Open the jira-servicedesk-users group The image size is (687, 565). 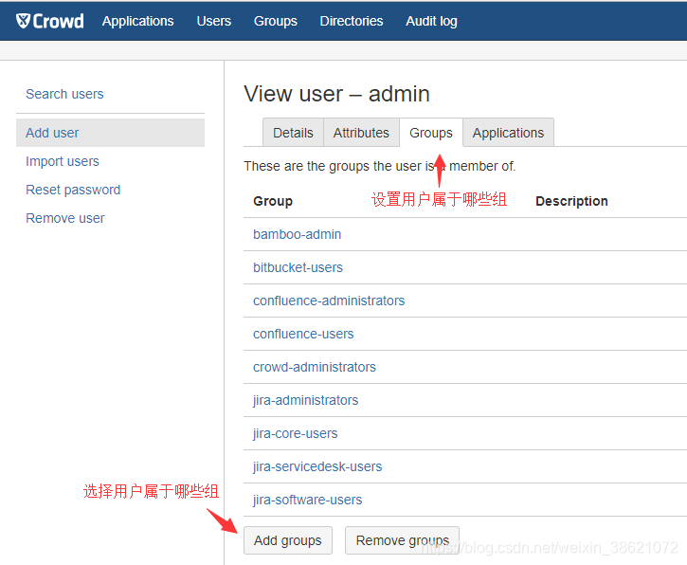(x=317, y=466)
